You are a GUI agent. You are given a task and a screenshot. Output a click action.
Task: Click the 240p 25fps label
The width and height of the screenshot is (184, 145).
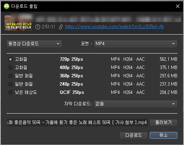71,84
